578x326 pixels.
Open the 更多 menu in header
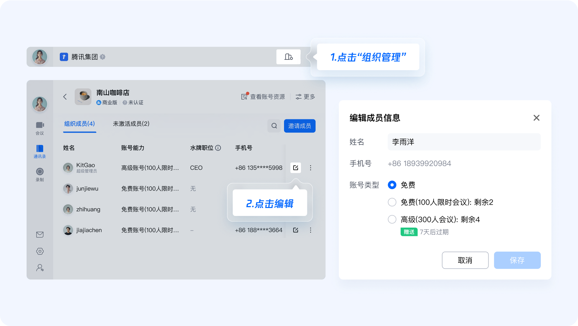[x=305, y=97]
